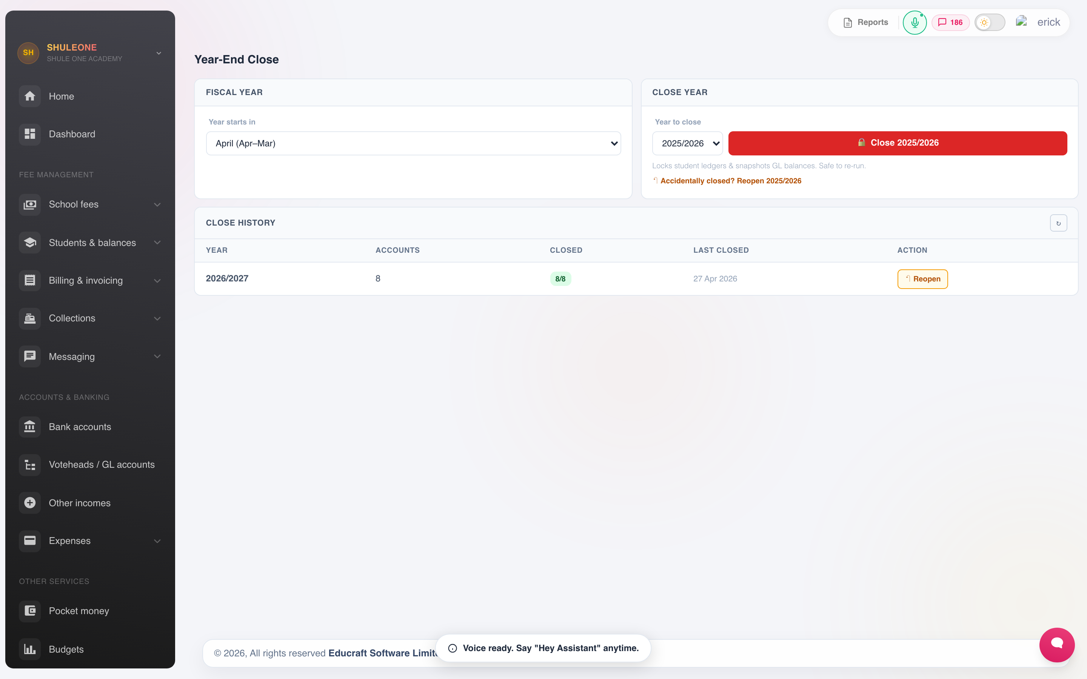
Task: Select Other incomes in the sidebar
Action: pos(90,503)
